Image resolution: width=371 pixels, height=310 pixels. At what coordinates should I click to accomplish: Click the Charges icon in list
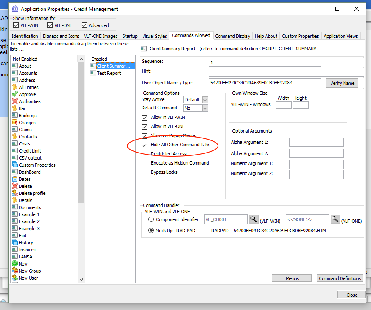pos(15,122)
